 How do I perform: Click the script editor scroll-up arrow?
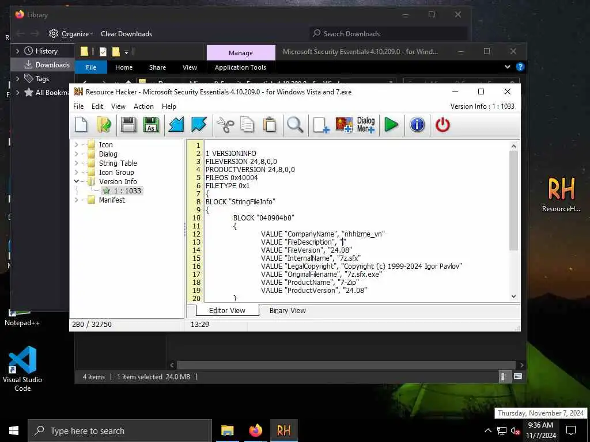pos(513,146)
